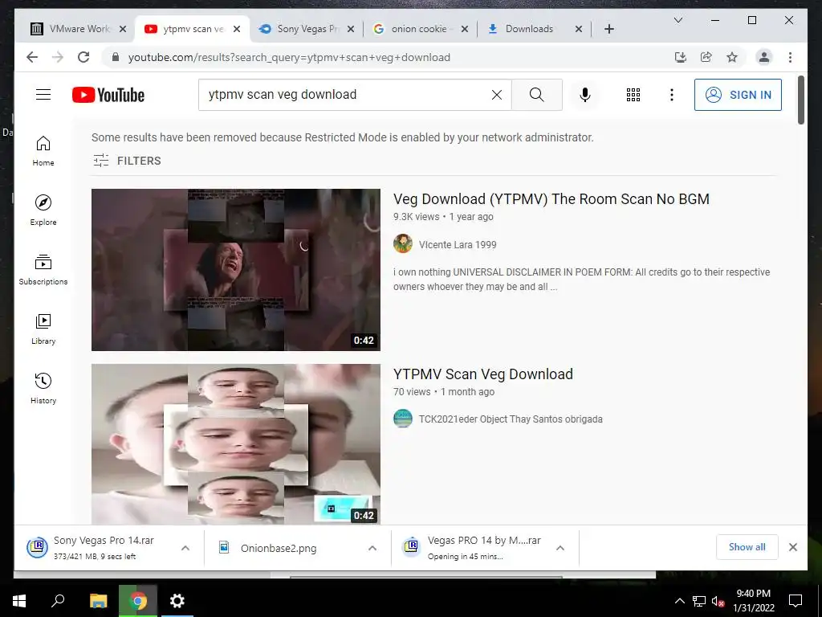
Task: Bookmark this page with the star
Action: click(x=732, y=57)
